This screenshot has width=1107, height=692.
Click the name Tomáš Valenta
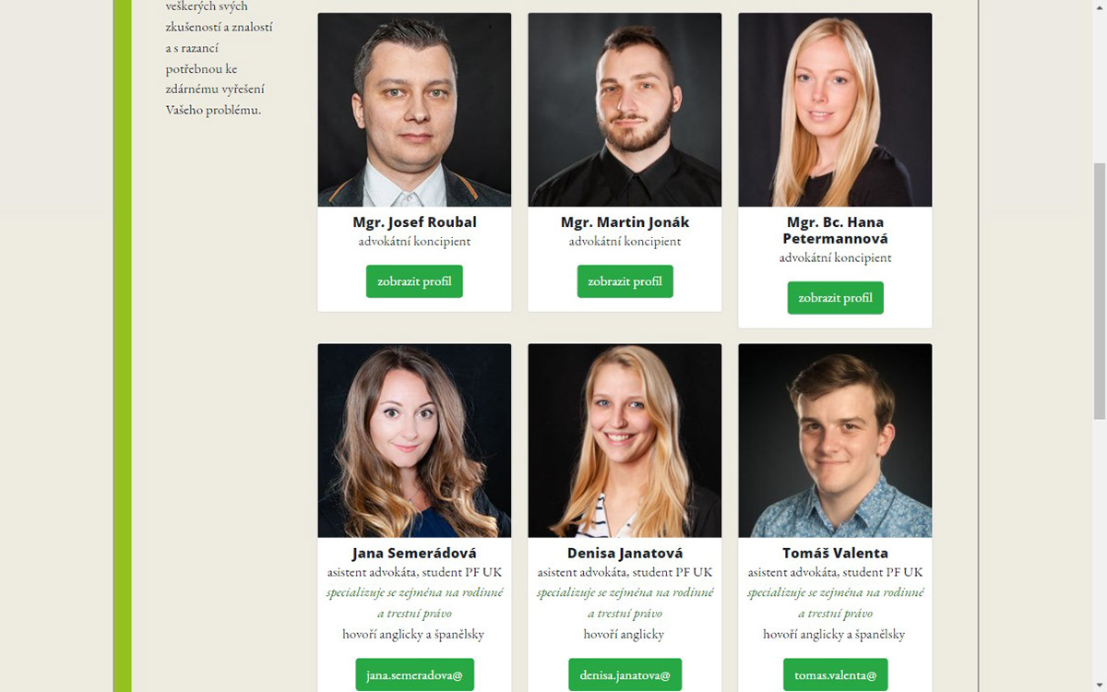click(835, 554)
